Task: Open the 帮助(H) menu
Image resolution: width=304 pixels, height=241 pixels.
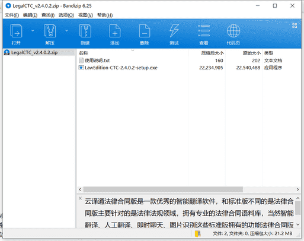Action: [105, 15]
